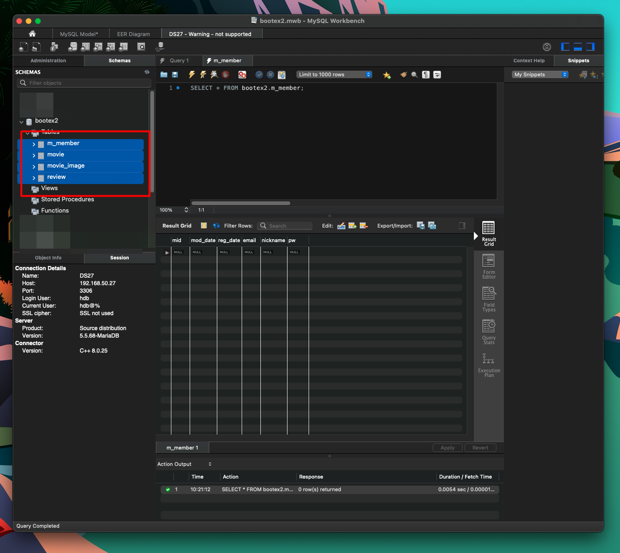Viewport: 620px width, 553px height.
Task: Refresh the result grid with blue arrows
Action: tap(216, 226)
